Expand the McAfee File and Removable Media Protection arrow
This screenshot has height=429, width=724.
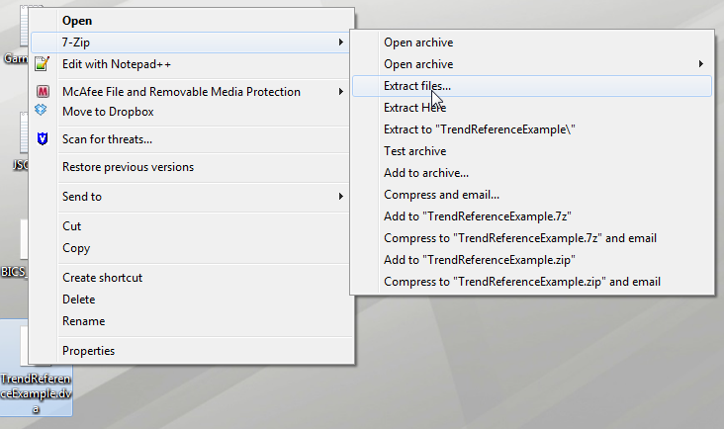click(341, 92)
